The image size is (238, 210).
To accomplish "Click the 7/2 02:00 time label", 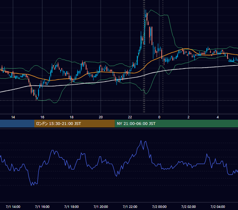I will (189, 206).
